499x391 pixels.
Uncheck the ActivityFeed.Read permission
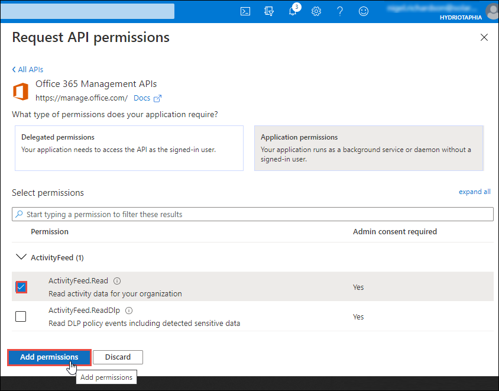[21, 287]
